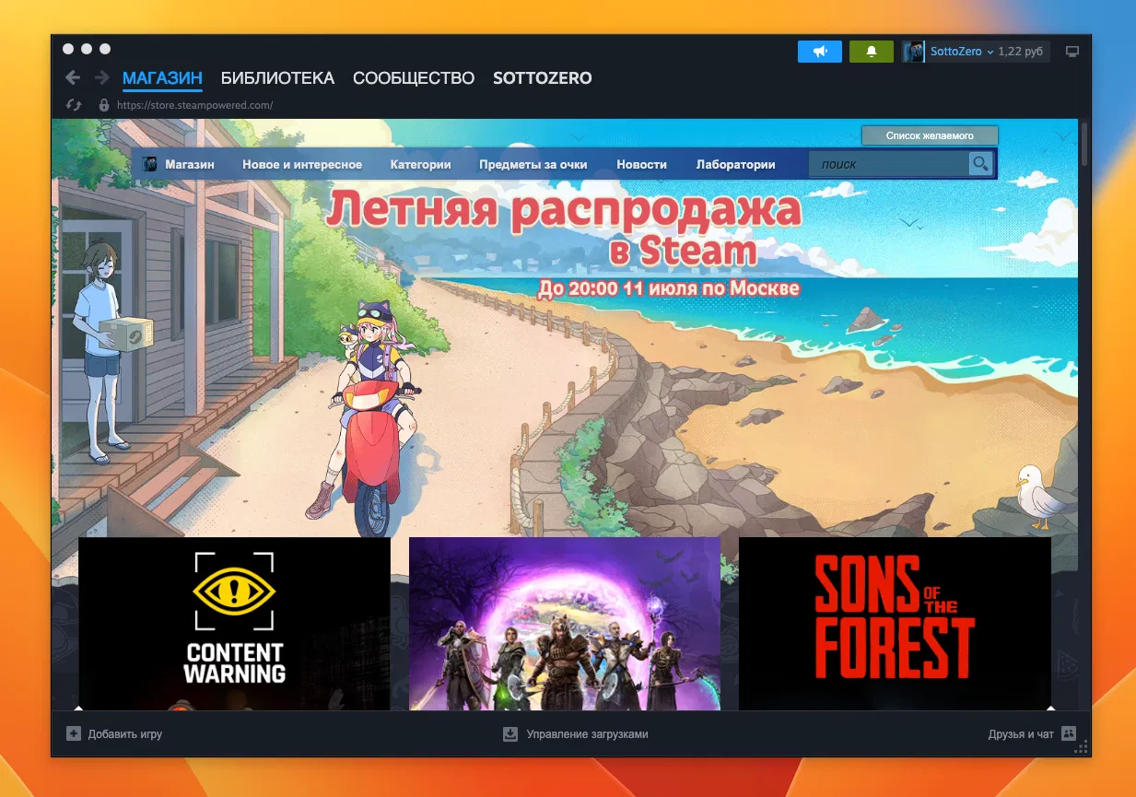Click the window resize grip dots

[x=1083, y=747]
